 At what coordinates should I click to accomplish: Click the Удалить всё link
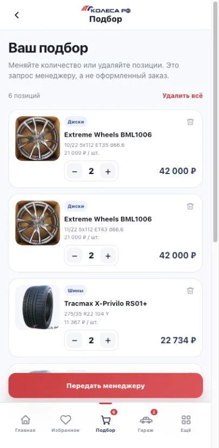tap(182, 96)
